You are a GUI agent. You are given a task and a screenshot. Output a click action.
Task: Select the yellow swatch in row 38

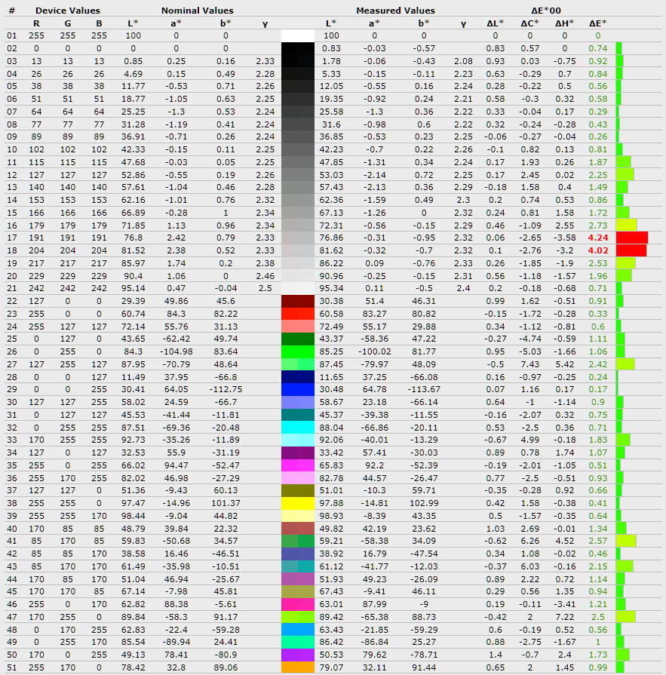[297, 502]
